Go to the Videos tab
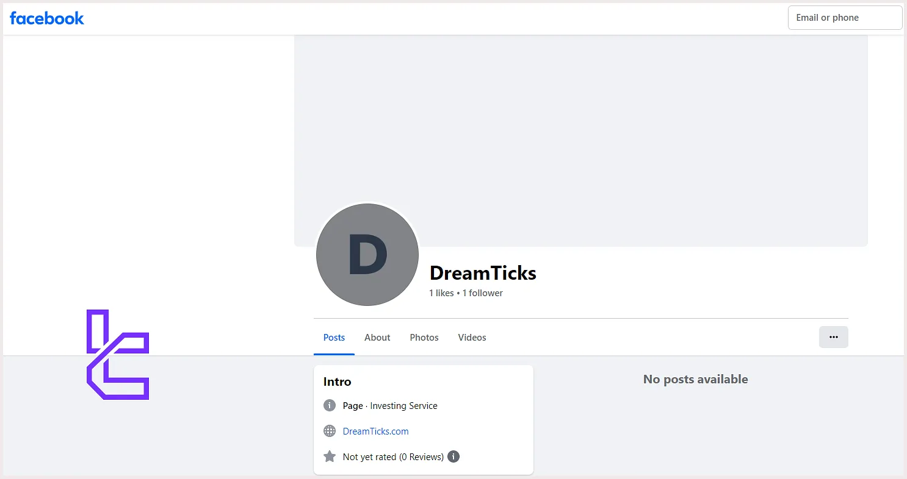The height and width of the screenshot is (479, 907). pyautogui.click(x=472, y=338)
